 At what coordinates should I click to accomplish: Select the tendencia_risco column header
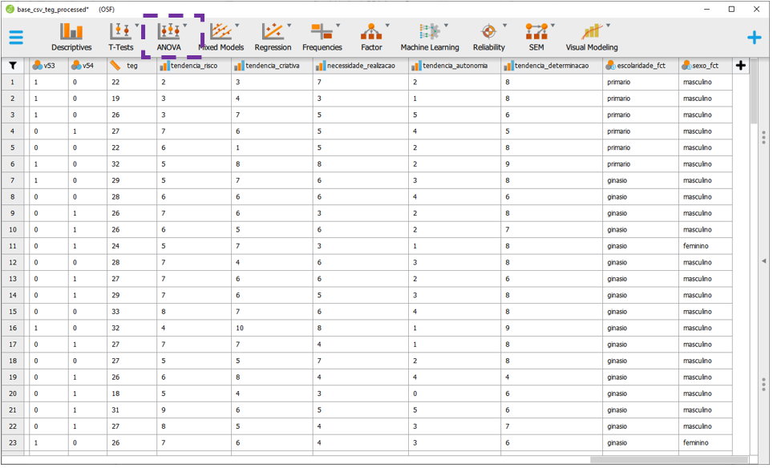click(193, 66)
